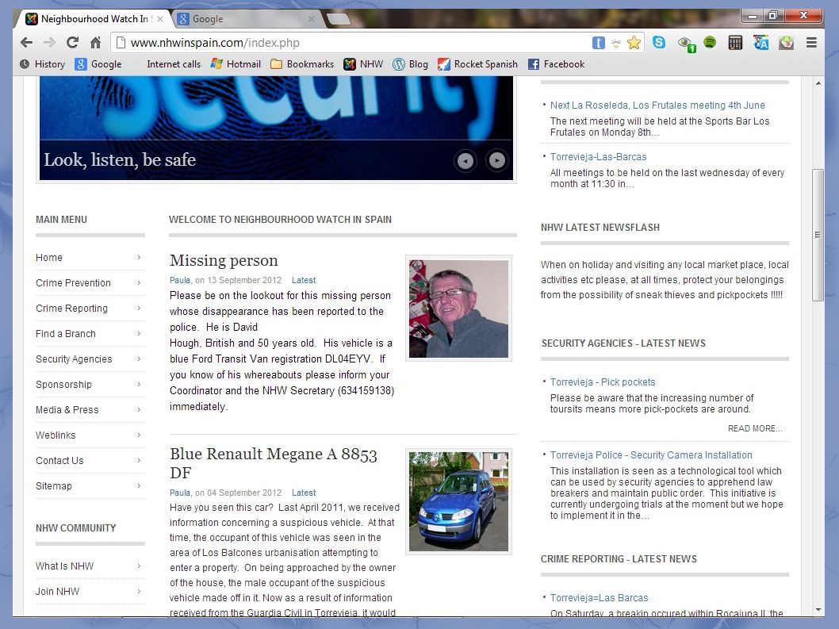Viewport: 839px width, 629px height.
Task: Click the scrollbar down arrow
Action: 818,610
